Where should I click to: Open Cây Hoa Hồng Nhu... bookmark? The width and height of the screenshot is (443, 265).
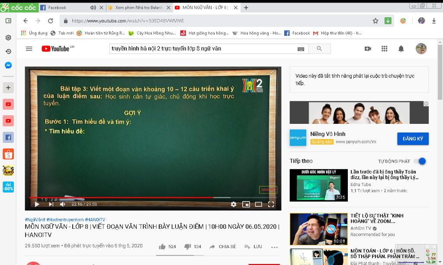click(x=152, y=33)
